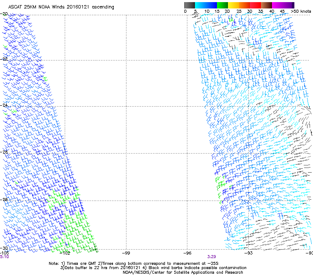
Task: Click the note line beginning '3)Data buffer is 22 hrs'
Action: pos(153,268)
